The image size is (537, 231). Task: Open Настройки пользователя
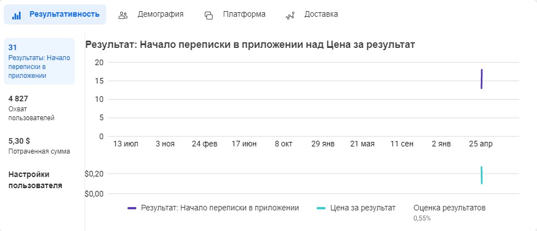[35, 180]
